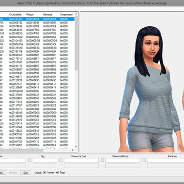The width and height of the screenshot is (184, 184).
Task: Select the row with filesize 0x0000754E
Action: pyautogui.click(x=37, y=131)
